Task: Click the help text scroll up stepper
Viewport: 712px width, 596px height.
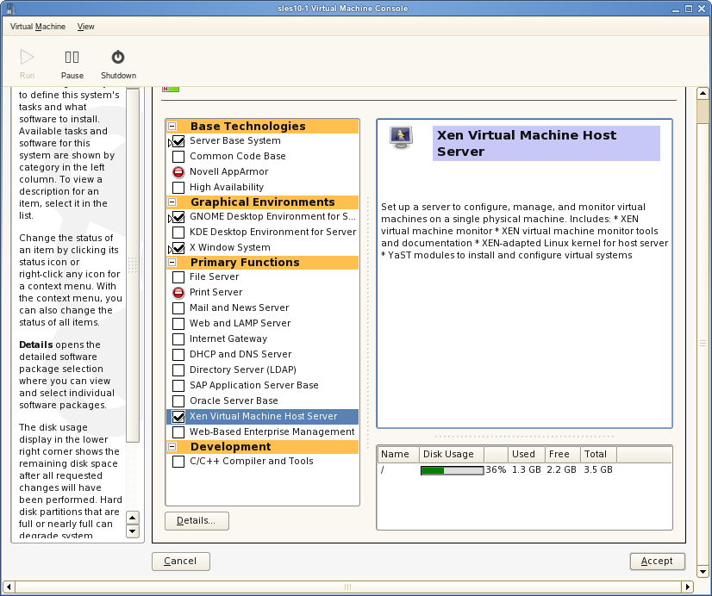Action: [x=133, y=518]
